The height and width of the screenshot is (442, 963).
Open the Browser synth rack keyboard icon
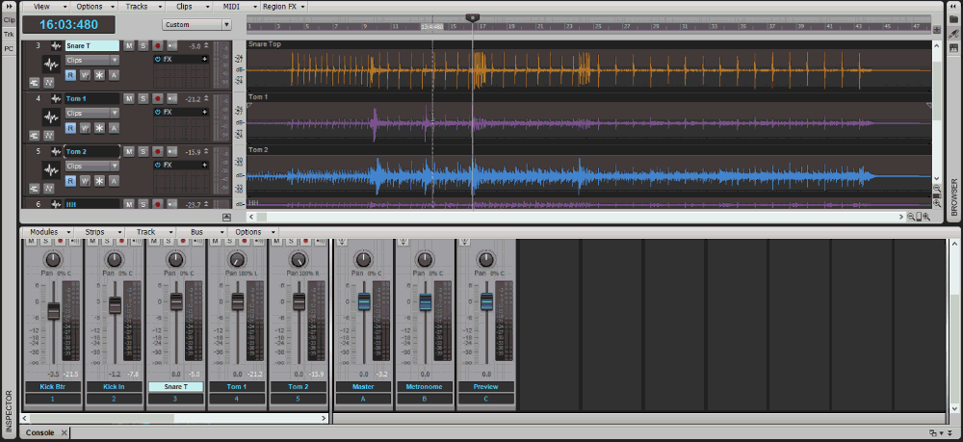click(x=953, y=48)
